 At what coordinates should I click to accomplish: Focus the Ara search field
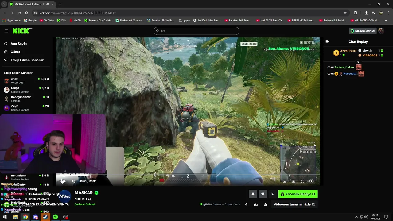196,31
